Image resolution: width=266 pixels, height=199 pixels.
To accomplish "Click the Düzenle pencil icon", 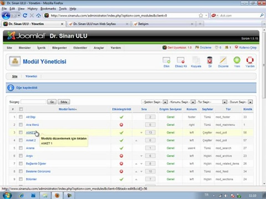I will [x=223, y=60].
